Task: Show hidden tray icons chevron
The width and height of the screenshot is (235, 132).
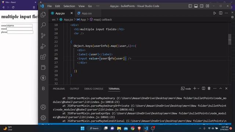Action: [x=200, y=128]
